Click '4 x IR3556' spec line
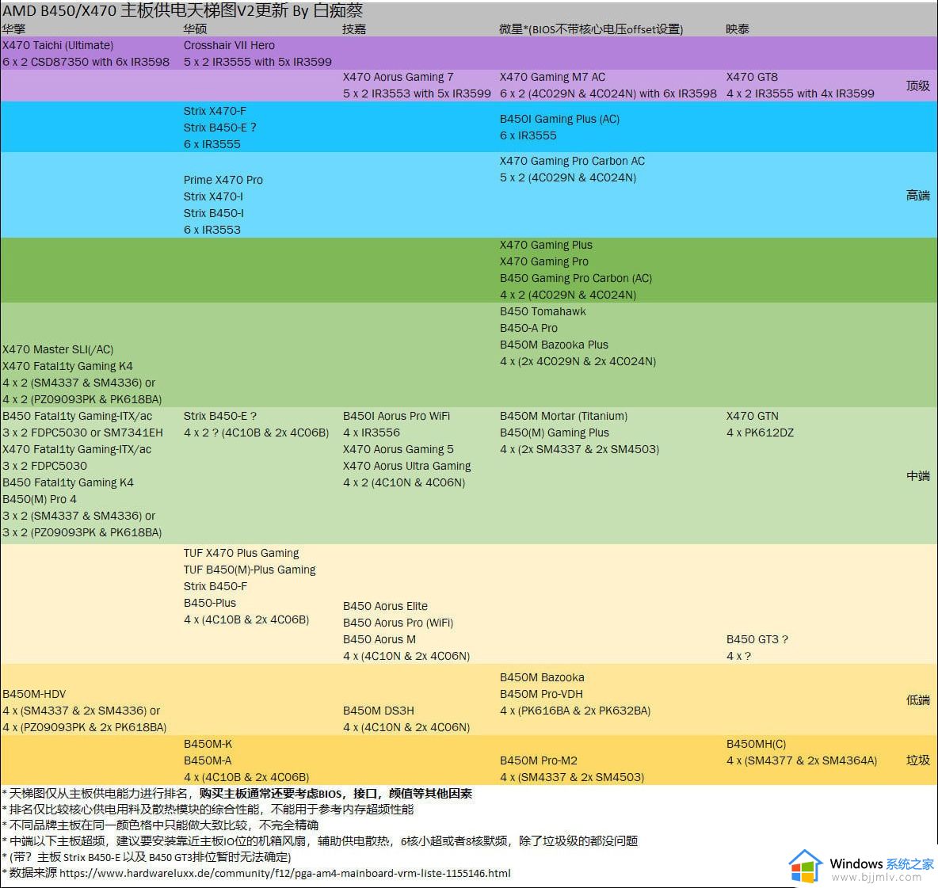This screenshot has width=938, height=888. click(x=372, y=433)
